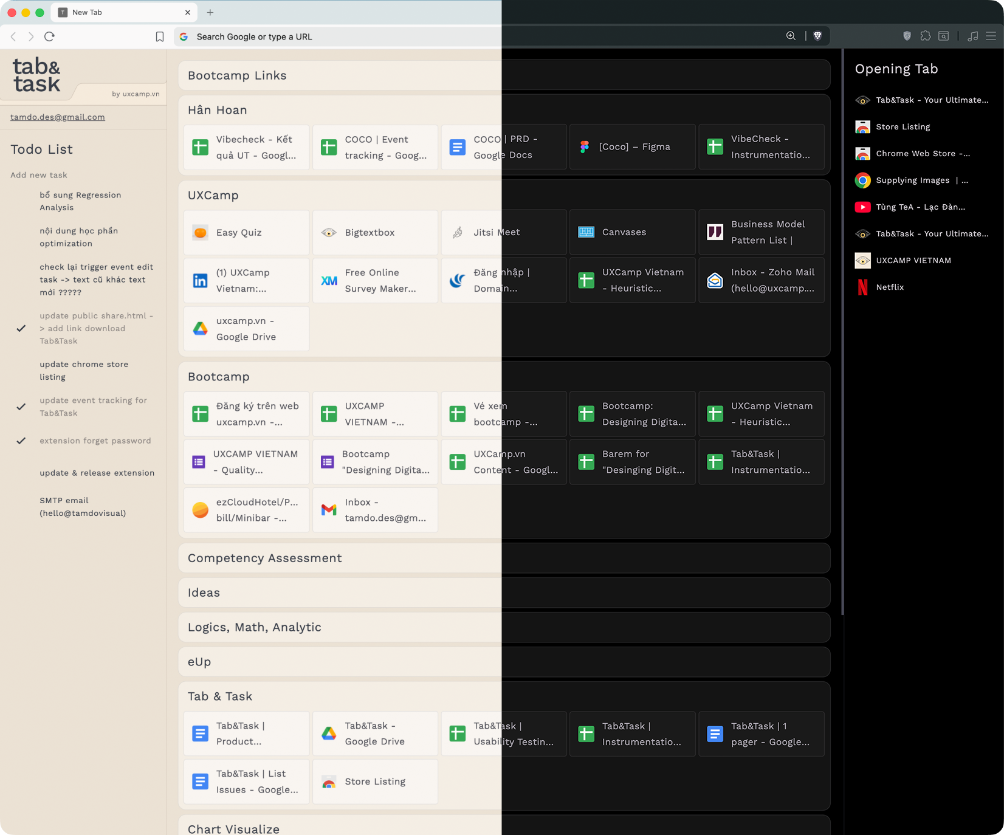
Task: Click the Add new task field
Action: click(39, 175)
